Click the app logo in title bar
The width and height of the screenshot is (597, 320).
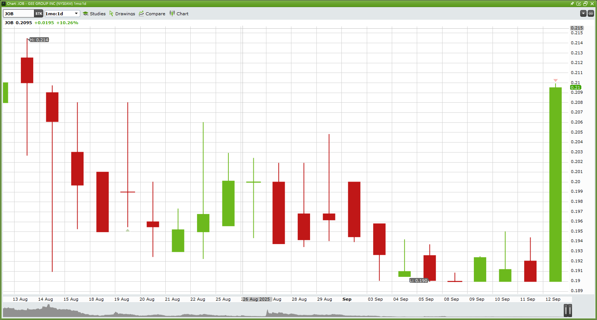(x=4, y=4)
